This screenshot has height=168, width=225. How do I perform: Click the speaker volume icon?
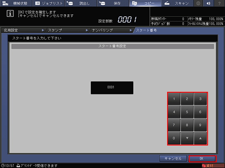[x=208, y=3]
